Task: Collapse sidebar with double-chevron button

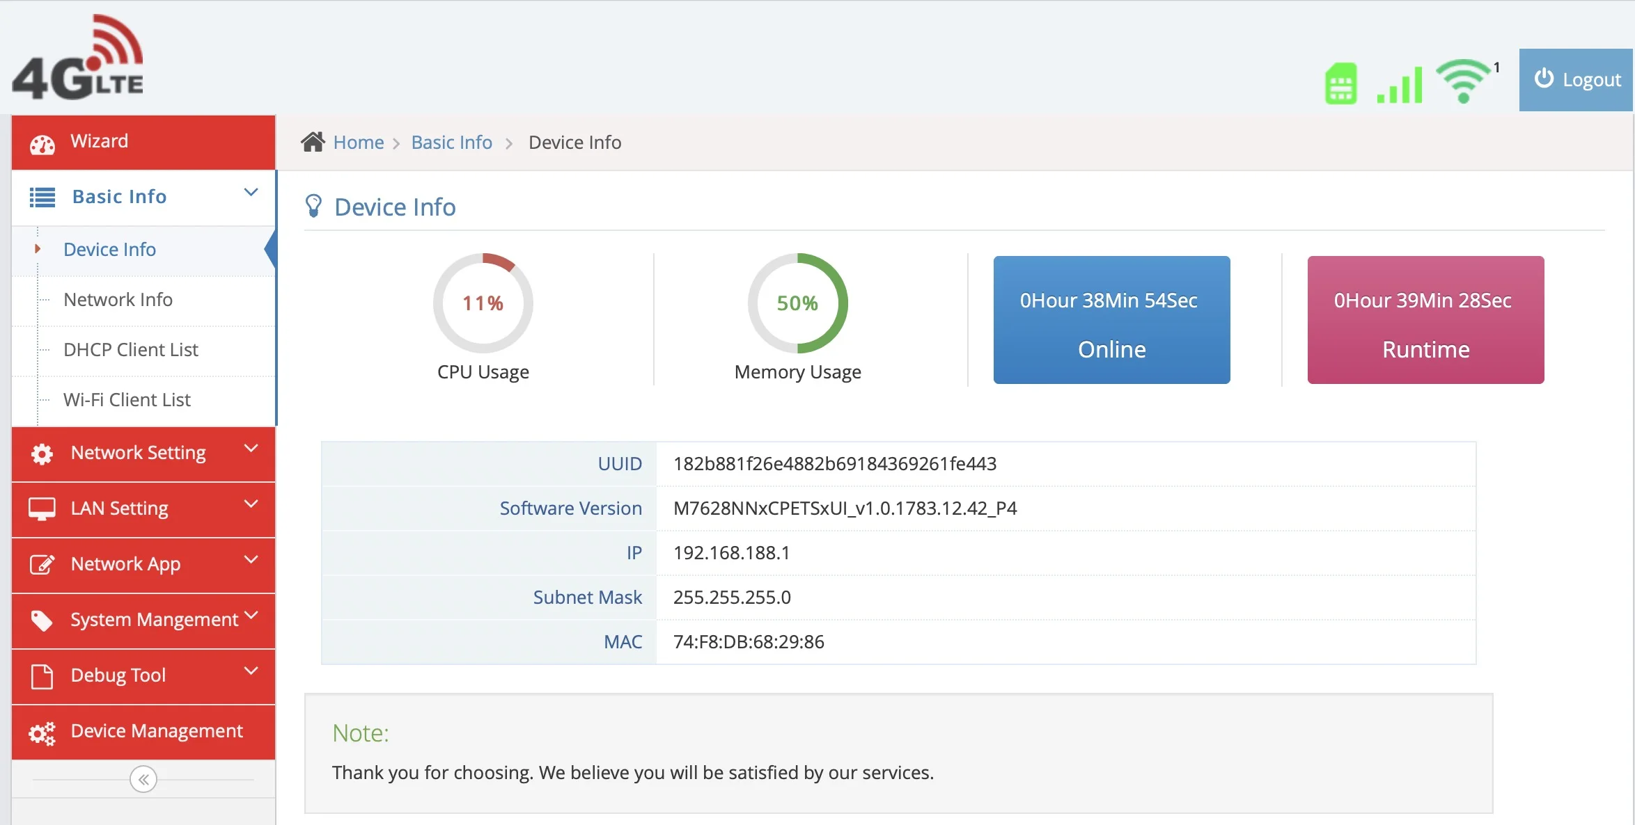Action: tap(143, 779)
